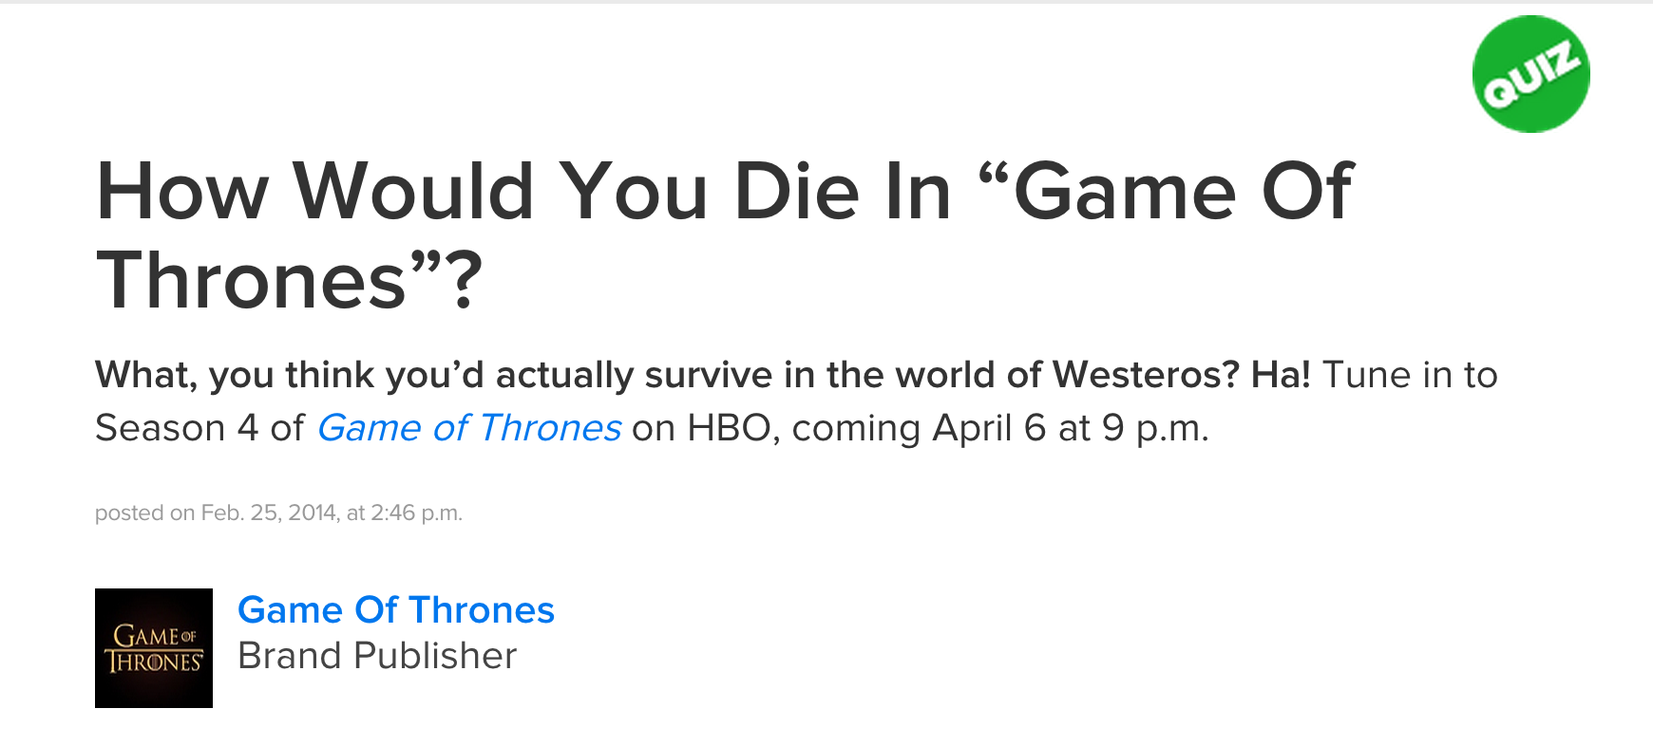1653x746 pixels.
Task: Click the "Season 4 of" text
Action: [x=199, y=428]
